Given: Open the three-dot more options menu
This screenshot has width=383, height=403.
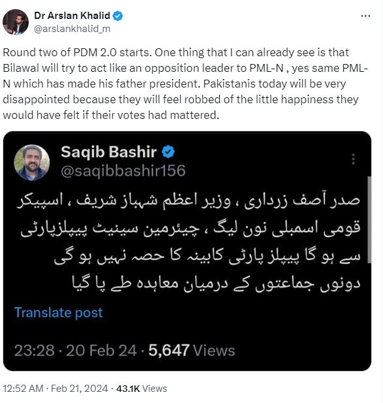Looking at the screenshot, I should tap(365, 16).
